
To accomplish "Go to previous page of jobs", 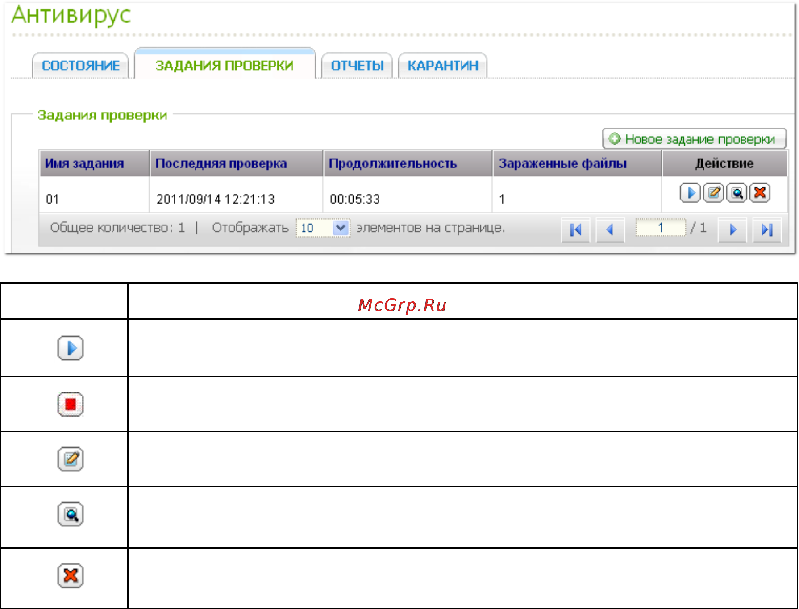I will 610,230.
